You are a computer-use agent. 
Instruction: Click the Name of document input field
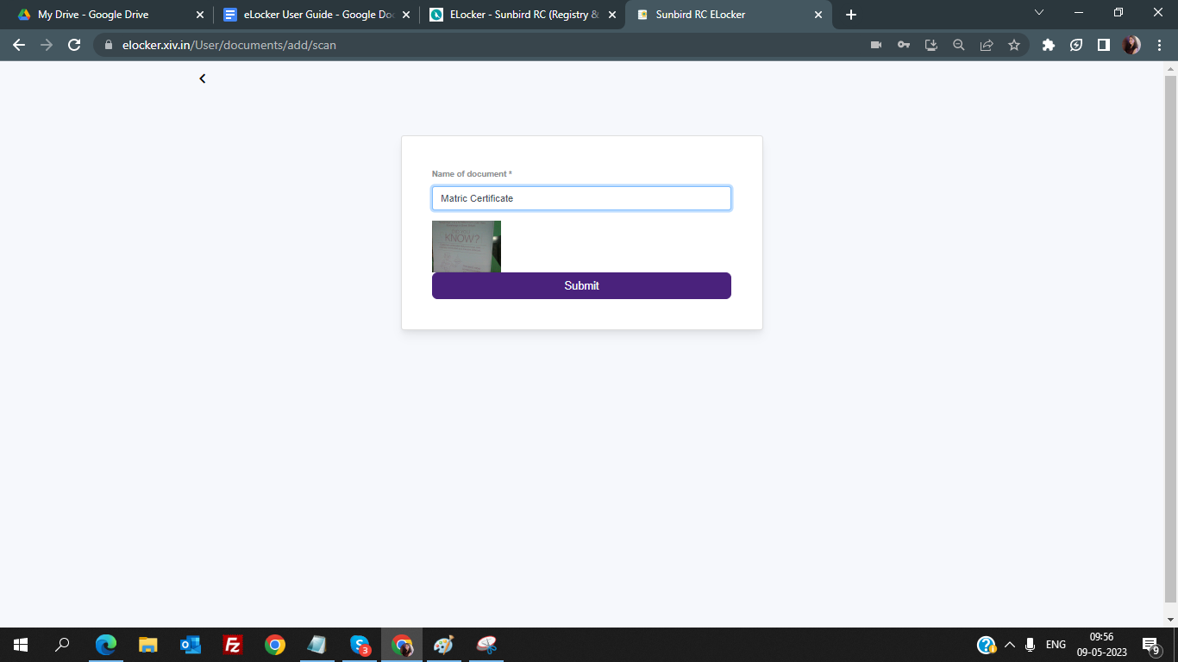pos(581,198)
